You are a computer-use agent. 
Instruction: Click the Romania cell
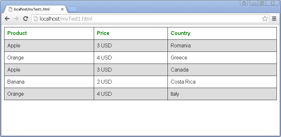click(x=181, y=45)
